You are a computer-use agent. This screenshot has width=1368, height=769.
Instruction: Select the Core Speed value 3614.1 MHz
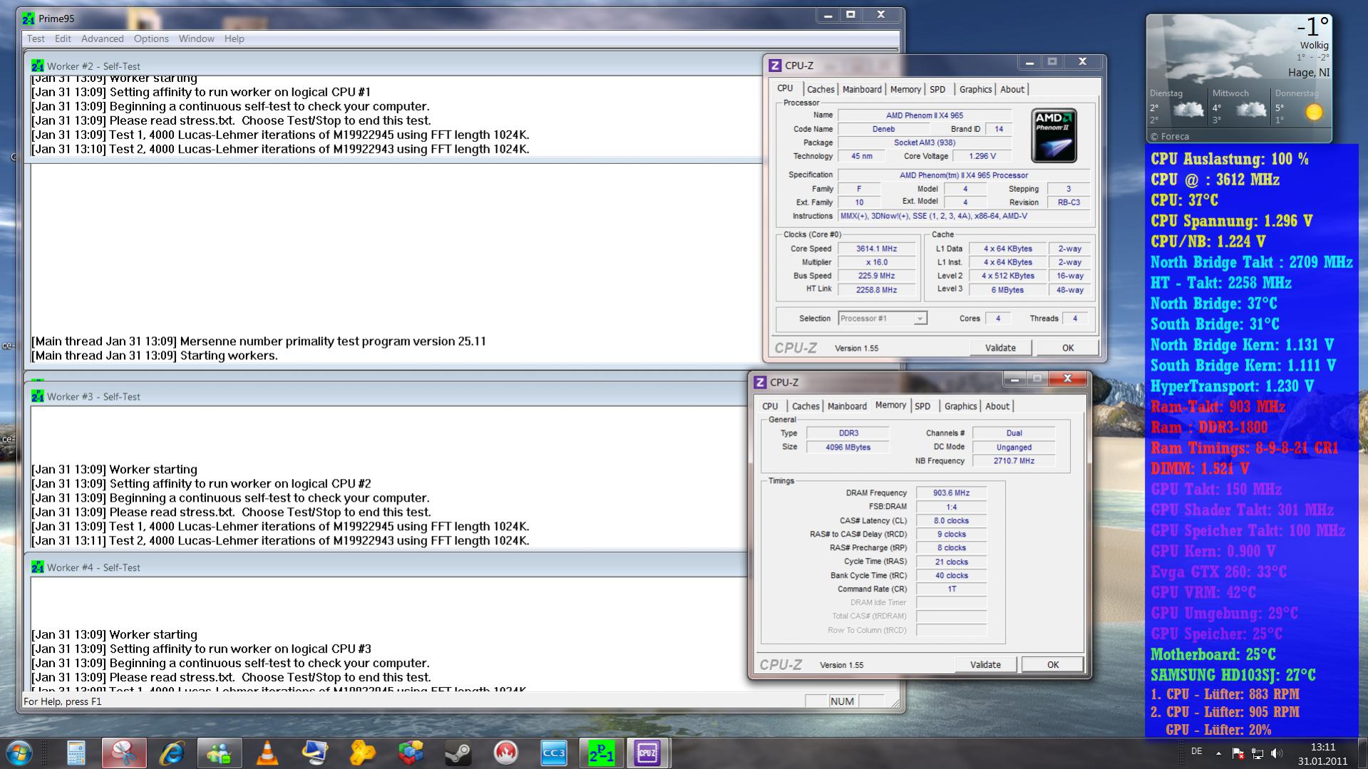tap(876, 249)
